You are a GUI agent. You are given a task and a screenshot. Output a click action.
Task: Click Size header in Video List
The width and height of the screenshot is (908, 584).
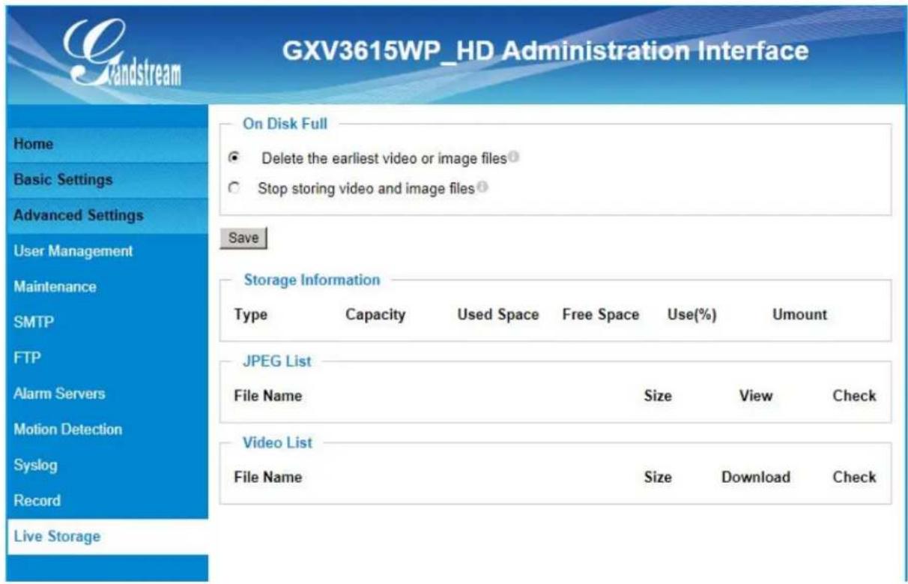pyautogui.click(x=658, y=477)
